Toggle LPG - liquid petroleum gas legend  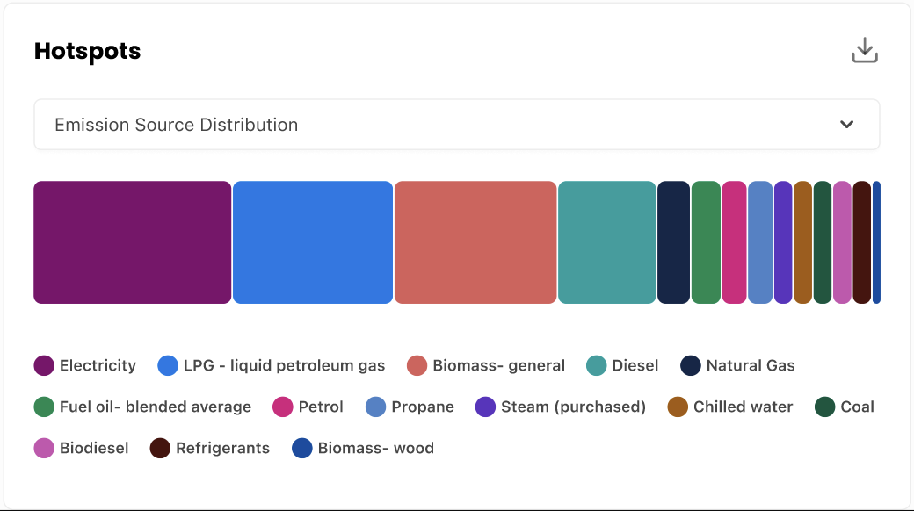[272, 365]
